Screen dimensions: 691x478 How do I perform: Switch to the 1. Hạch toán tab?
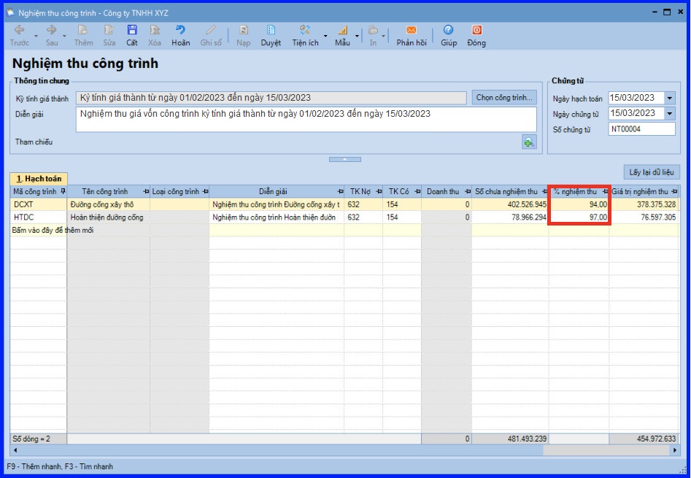[x=39, y=179]
